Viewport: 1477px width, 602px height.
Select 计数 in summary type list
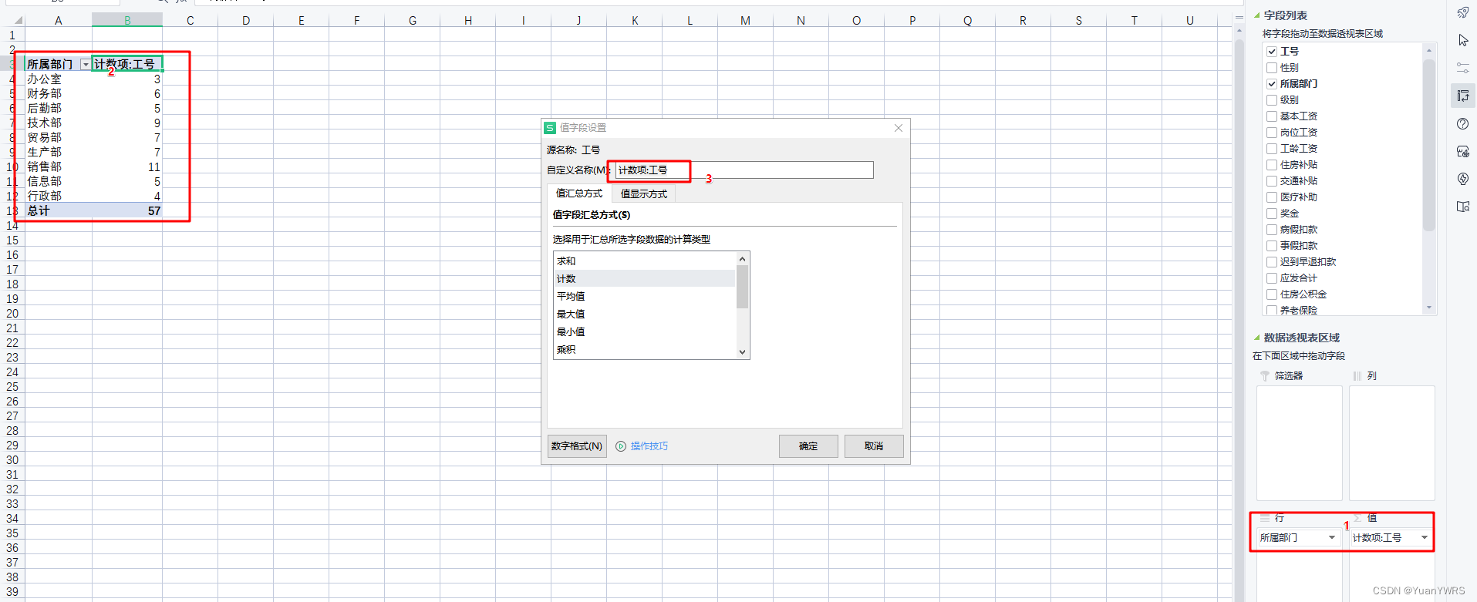click(x=644, y=279)
